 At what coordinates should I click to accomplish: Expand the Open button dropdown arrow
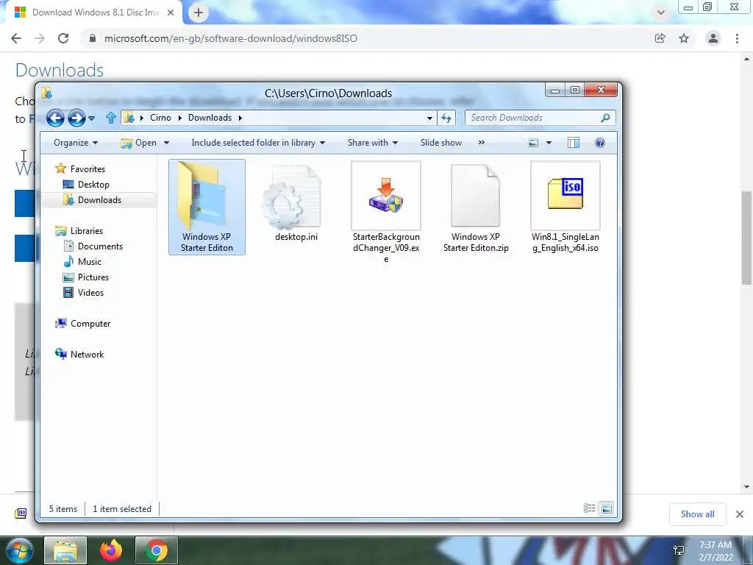click(166, 143)
